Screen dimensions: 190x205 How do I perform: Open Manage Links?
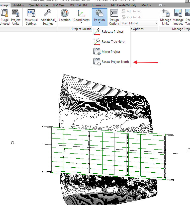pyautogui.click(x=166, y=17)
